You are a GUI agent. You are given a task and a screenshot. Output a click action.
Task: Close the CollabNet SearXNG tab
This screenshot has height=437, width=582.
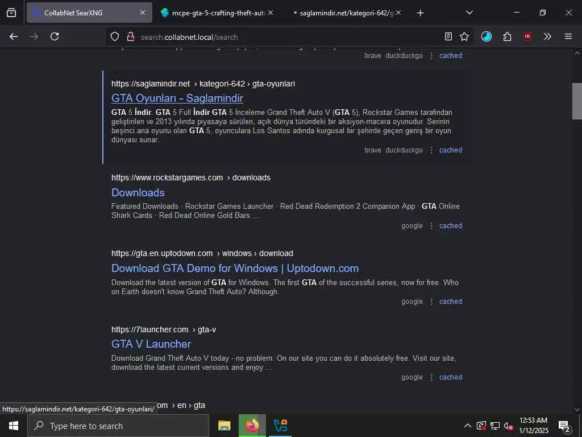tap(143, 13)
